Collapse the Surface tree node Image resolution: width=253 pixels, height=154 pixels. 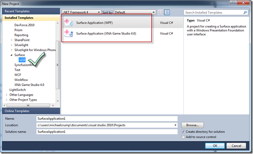12,55
